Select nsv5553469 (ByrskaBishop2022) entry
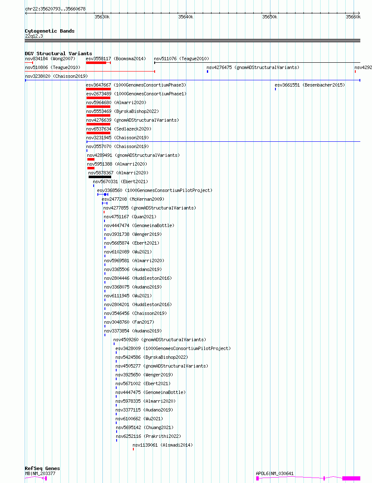 (x=122, y=111)
